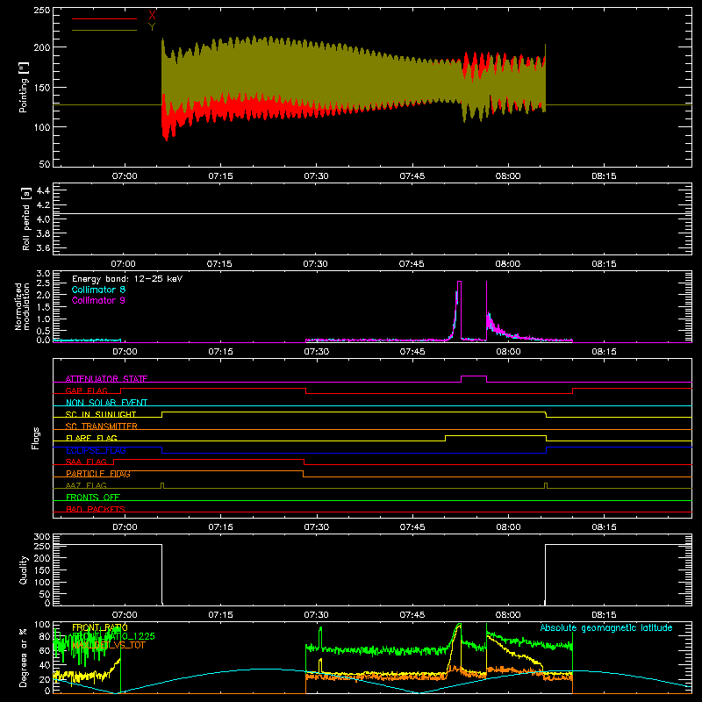Click the Quality axis title

pos(24,569)
